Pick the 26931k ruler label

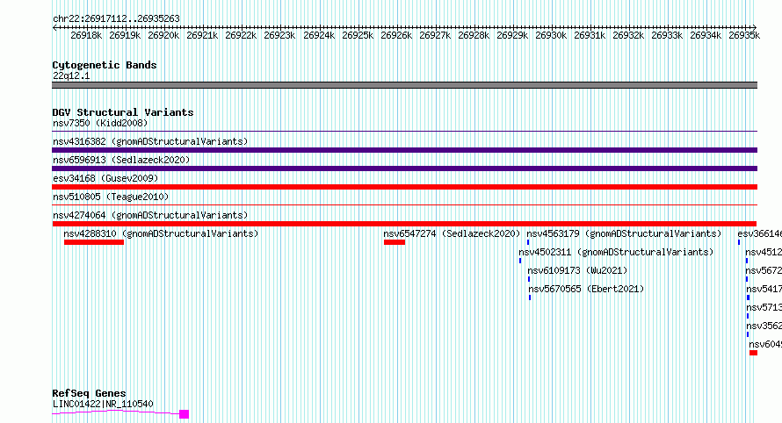(x=590, y=35)
